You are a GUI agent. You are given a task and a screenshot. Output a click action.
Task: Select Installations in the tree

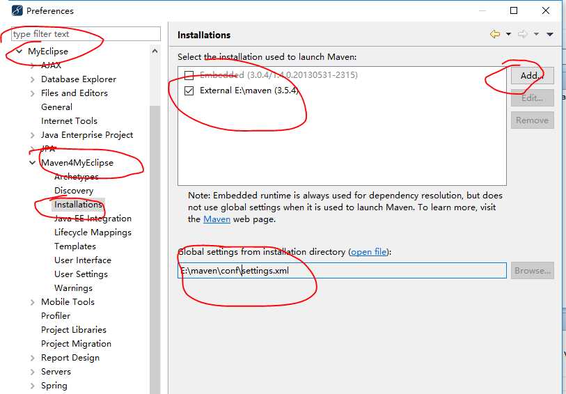point(78,204)
